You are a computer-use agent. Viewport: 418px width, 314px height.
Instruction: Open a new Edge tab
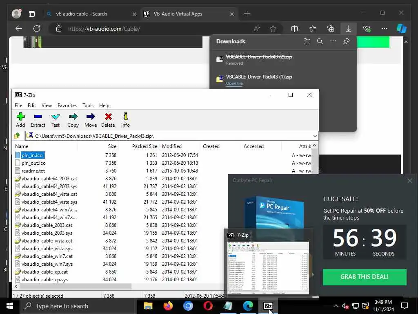point(247,14)
